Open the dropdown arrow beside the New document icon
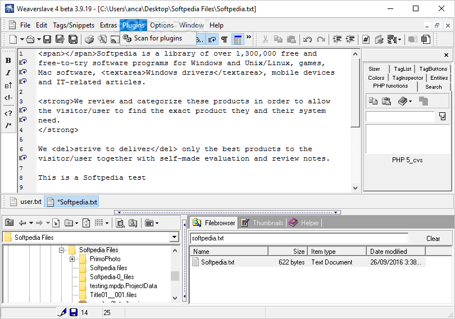The image size is (455, 319). click(22, 39)
